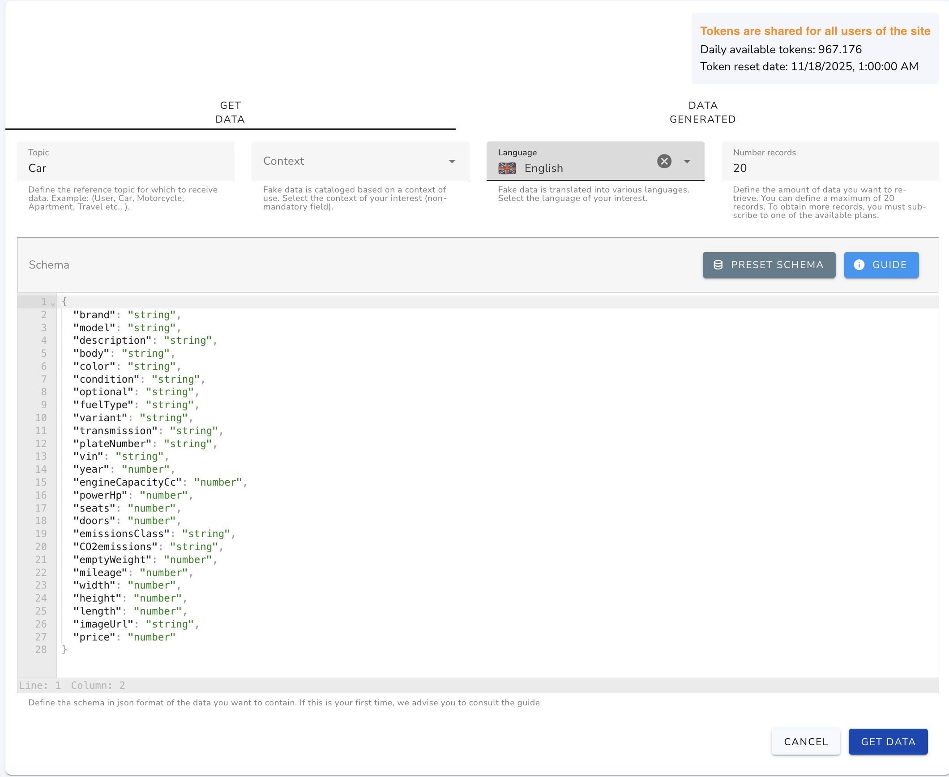Viewport: 949px width, 777px height.
Task: Click the GET DATA submit button
Action: point(888,742)
